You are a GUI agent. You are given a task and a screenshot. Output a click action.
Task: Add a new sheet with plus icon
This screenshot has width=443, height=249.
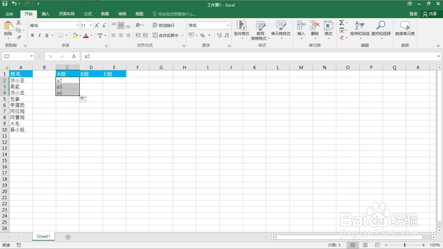pyautogui.click(x=68, y=237)
